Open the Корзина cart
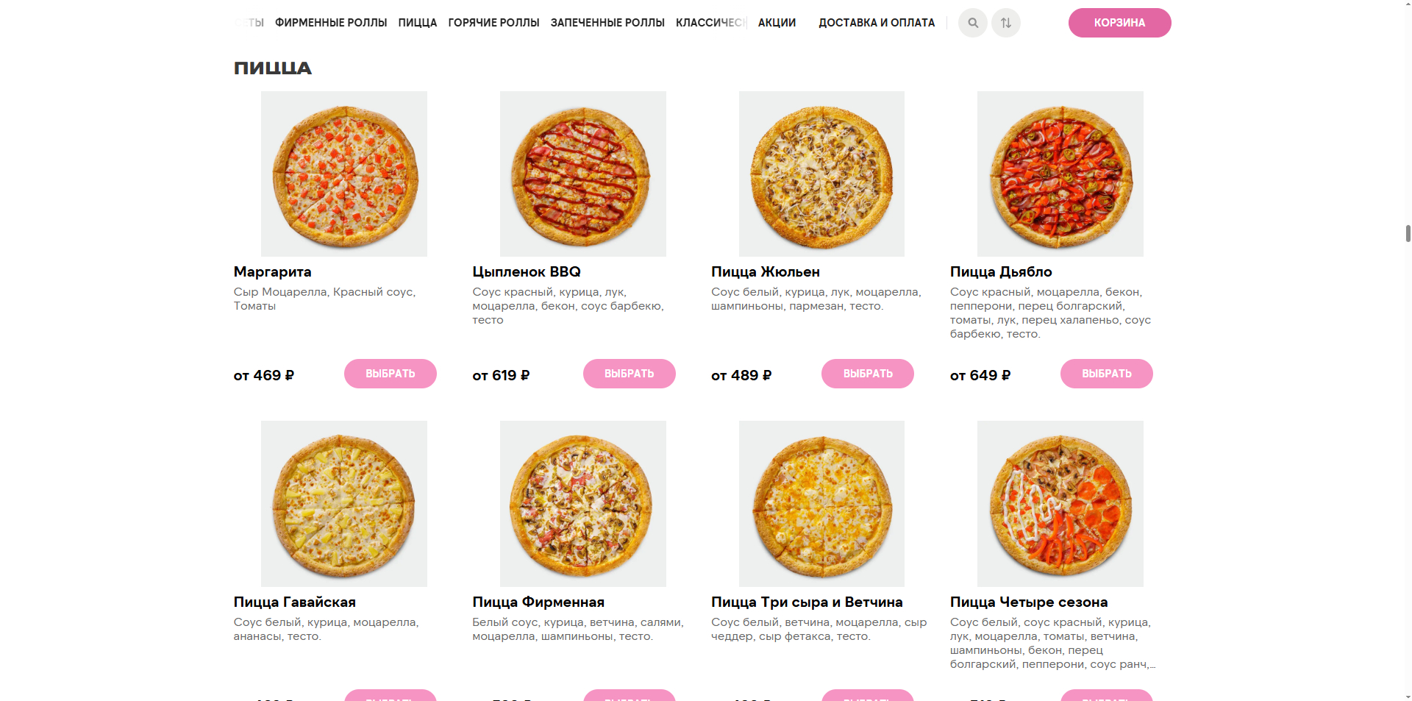 pyautogui.click(x=1119, y=23)
